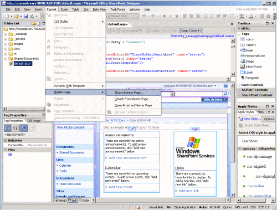Click the default.master path link
This screenshot has height=210, width=277.
tap(203, 36)
